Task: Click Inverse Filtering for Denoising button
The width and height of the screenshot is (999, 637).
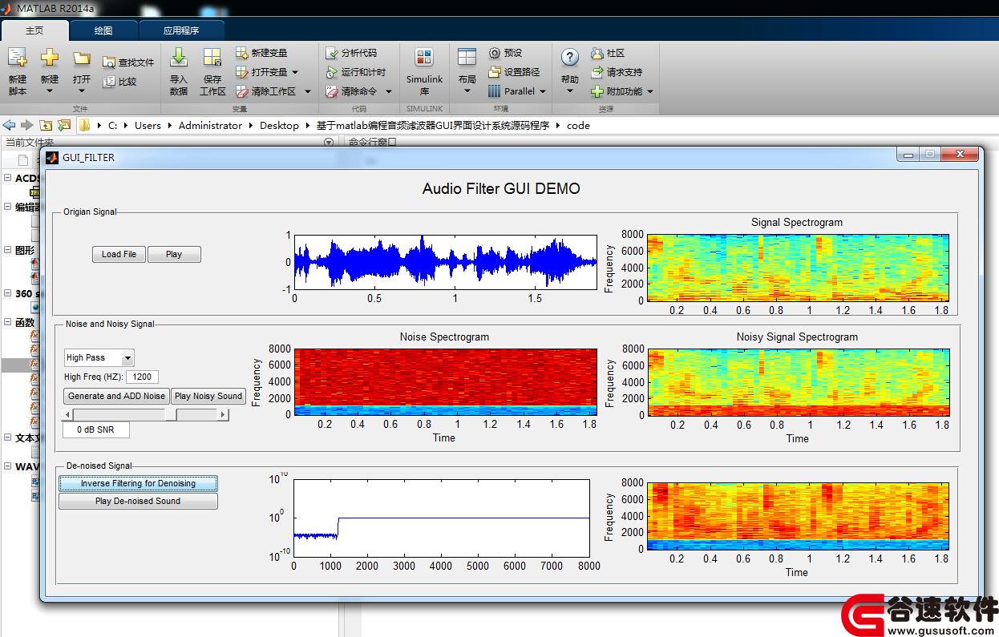Action: point(138,483)
